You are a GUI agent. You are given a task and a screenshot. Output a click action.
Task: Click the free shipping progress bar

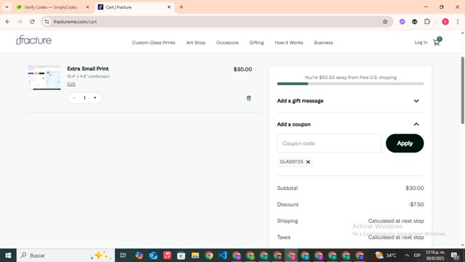(350, 83)
